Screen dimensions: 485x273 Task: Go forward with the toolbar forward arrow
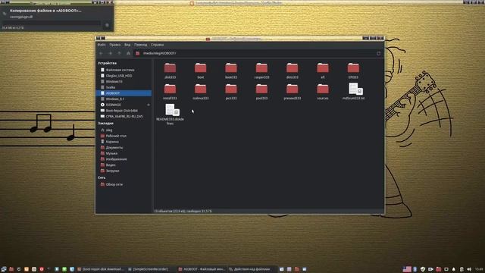(x=110, y=53)
